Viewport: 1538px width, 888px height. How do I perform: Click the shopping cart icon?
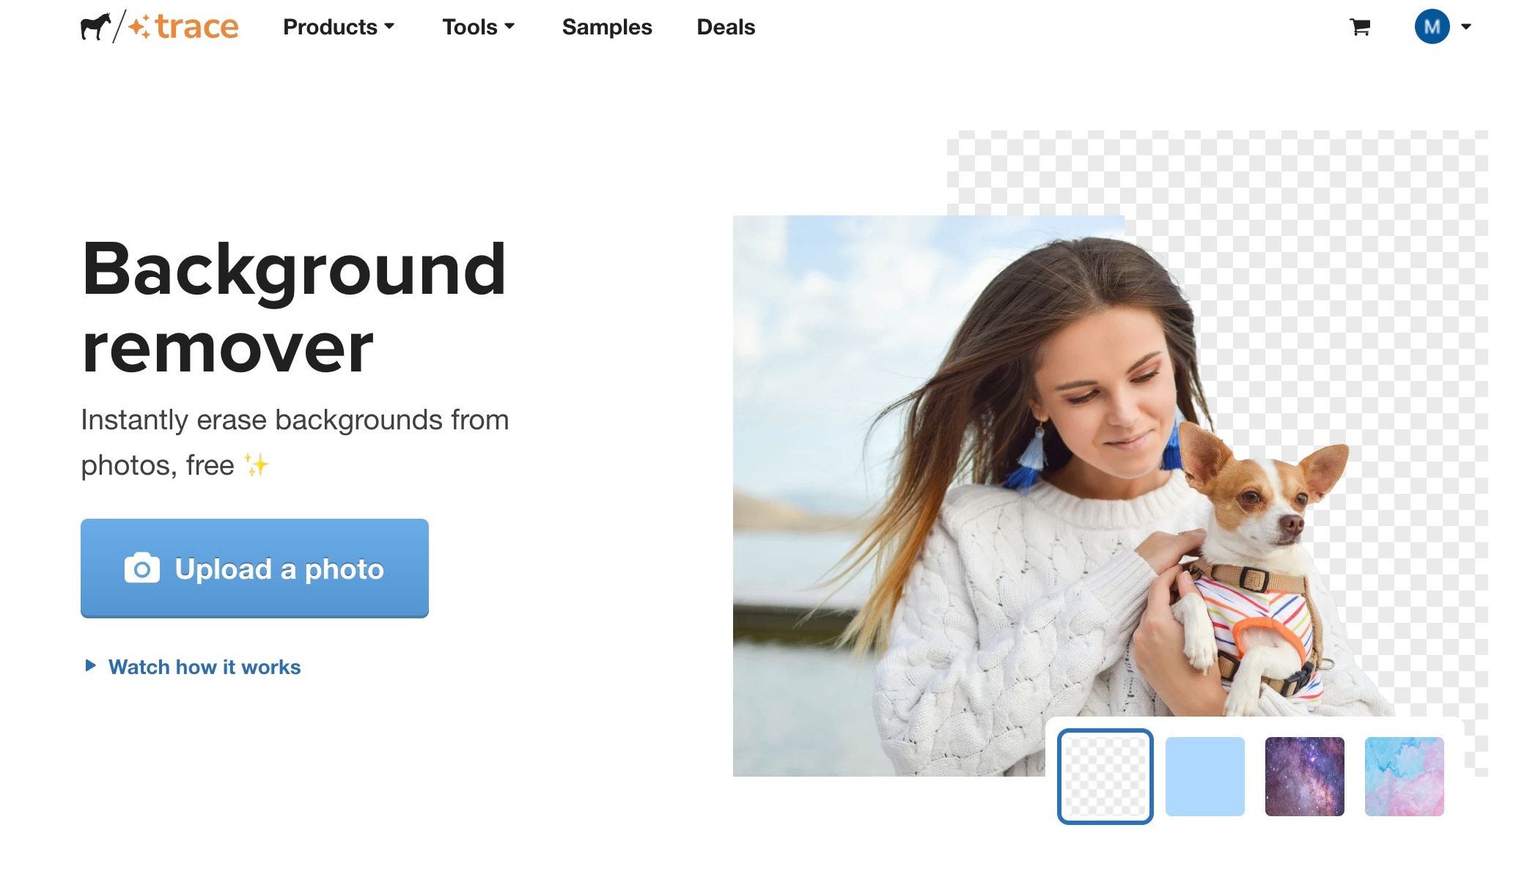coord(1359,26)
